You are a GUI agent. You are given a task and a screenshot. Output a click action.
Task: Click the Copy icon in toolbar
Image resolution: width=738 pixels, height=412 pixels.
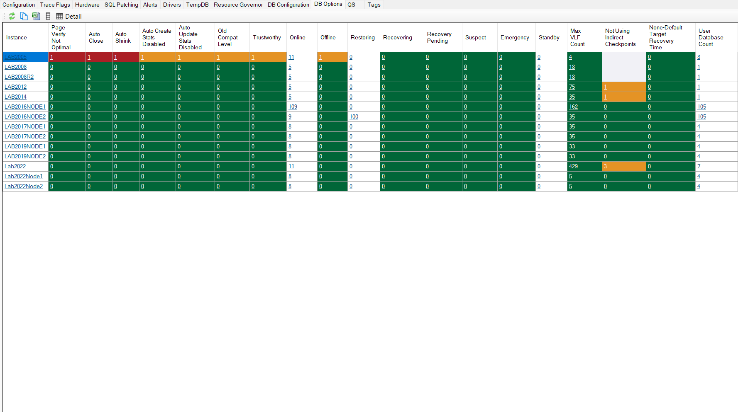click(x=24, y=16)
